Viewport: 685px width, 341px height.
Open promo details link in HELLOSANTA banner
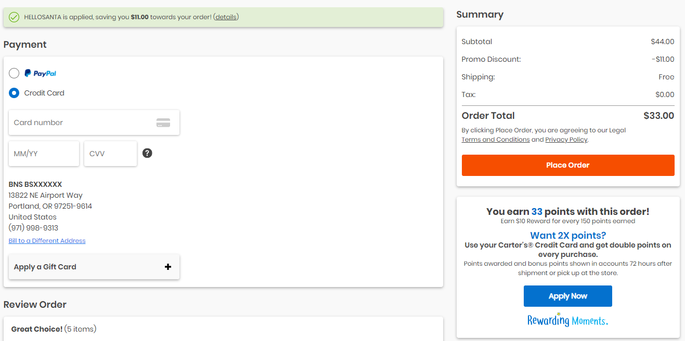point(226,17)
